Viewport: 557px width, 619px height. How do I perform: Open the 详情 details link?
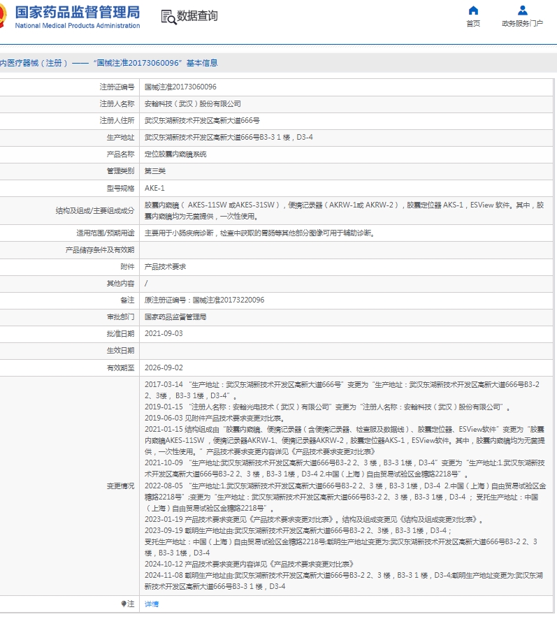coord(152,604)
